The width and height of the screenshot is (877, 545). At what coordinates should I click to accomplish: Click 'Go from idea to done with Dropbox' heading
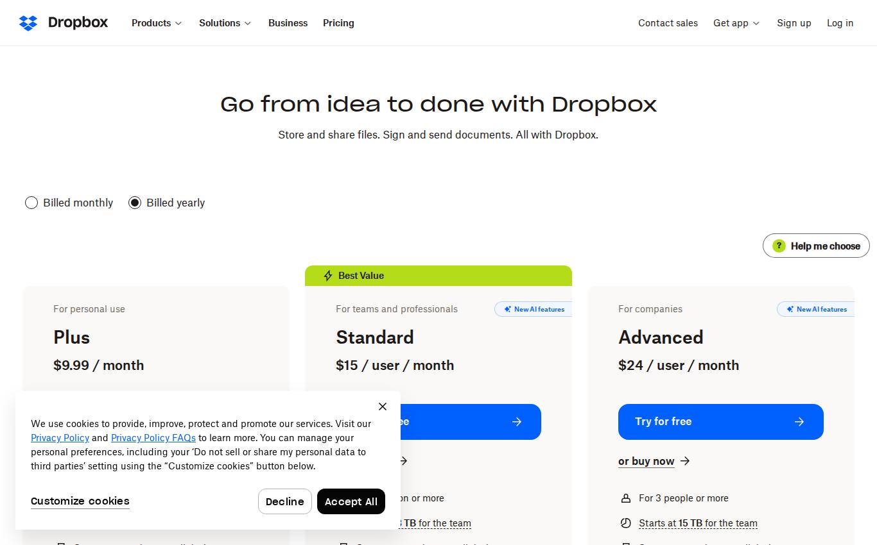point(438,104)
